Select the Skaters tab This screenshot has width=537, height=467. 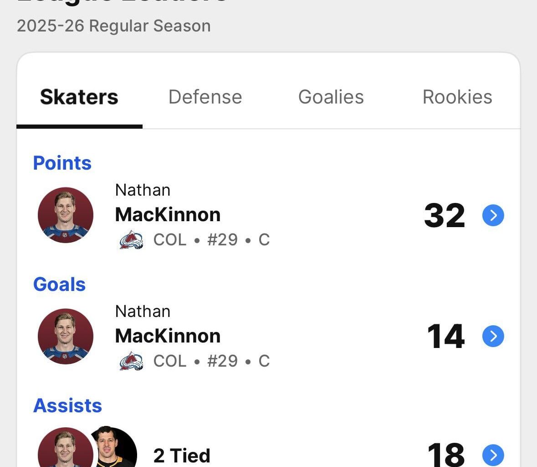[79, 97]
